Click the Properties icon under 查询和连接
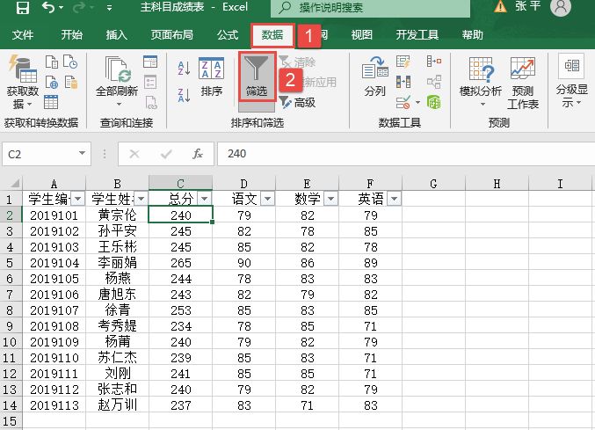This screenshot has width=595, height=430. (150, 82)
